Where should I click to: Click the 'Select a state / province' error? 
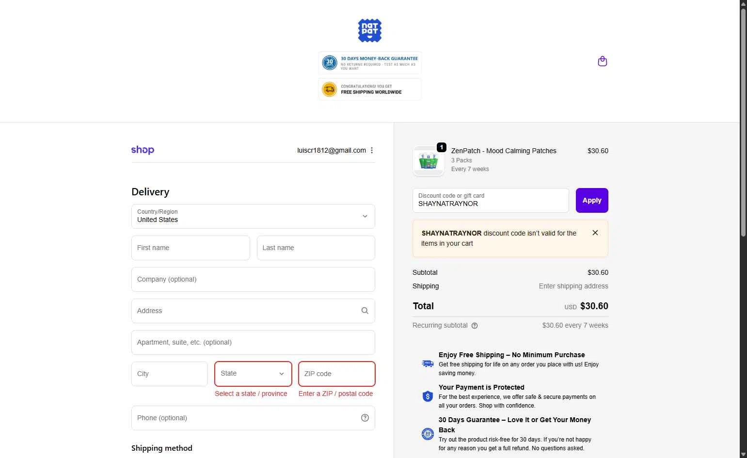(x=251, y=394)
